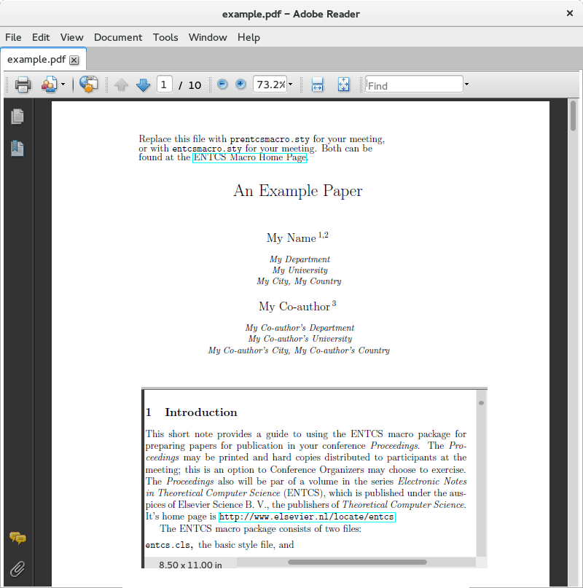This screenshot has width=583, height=588.
Task: Select the Fit Page icon
Action: pos(344,85)
